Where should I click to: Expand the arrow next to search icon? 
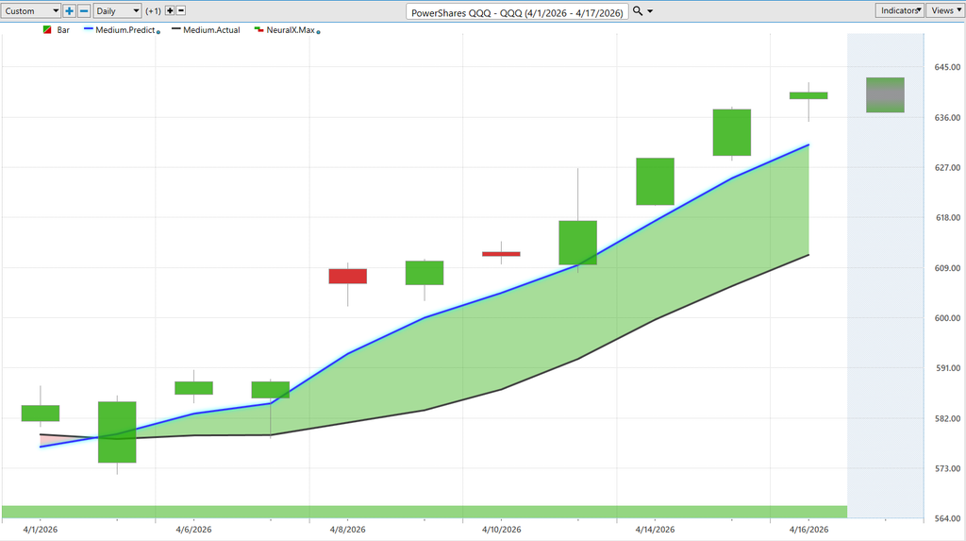tap(650, 11)
